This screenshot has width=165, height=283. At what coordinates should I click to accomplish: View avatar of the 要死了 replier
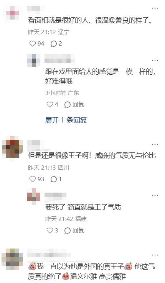[34, 196]
